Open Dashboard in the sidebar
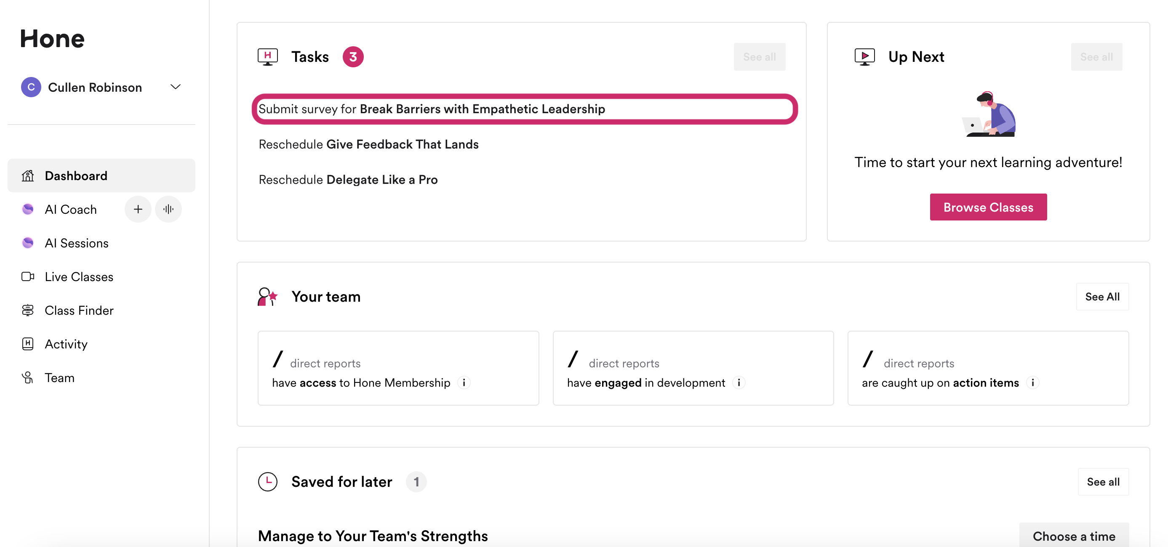This screenshot has height=547, width=1168. [x=76, y=175]
